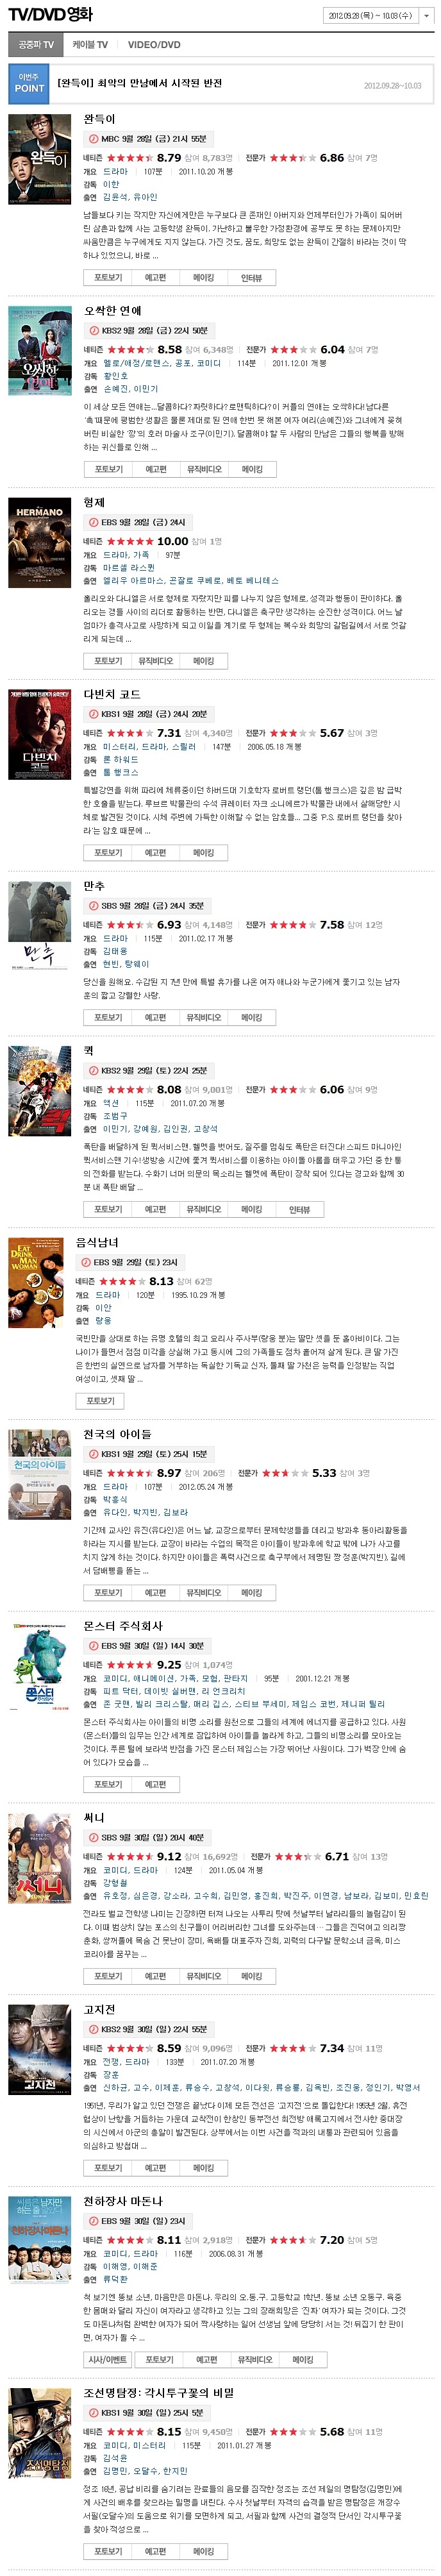Switch to the 케이블 TV tab
Viewport: 441px width, 2576px height.
(90, 45)
